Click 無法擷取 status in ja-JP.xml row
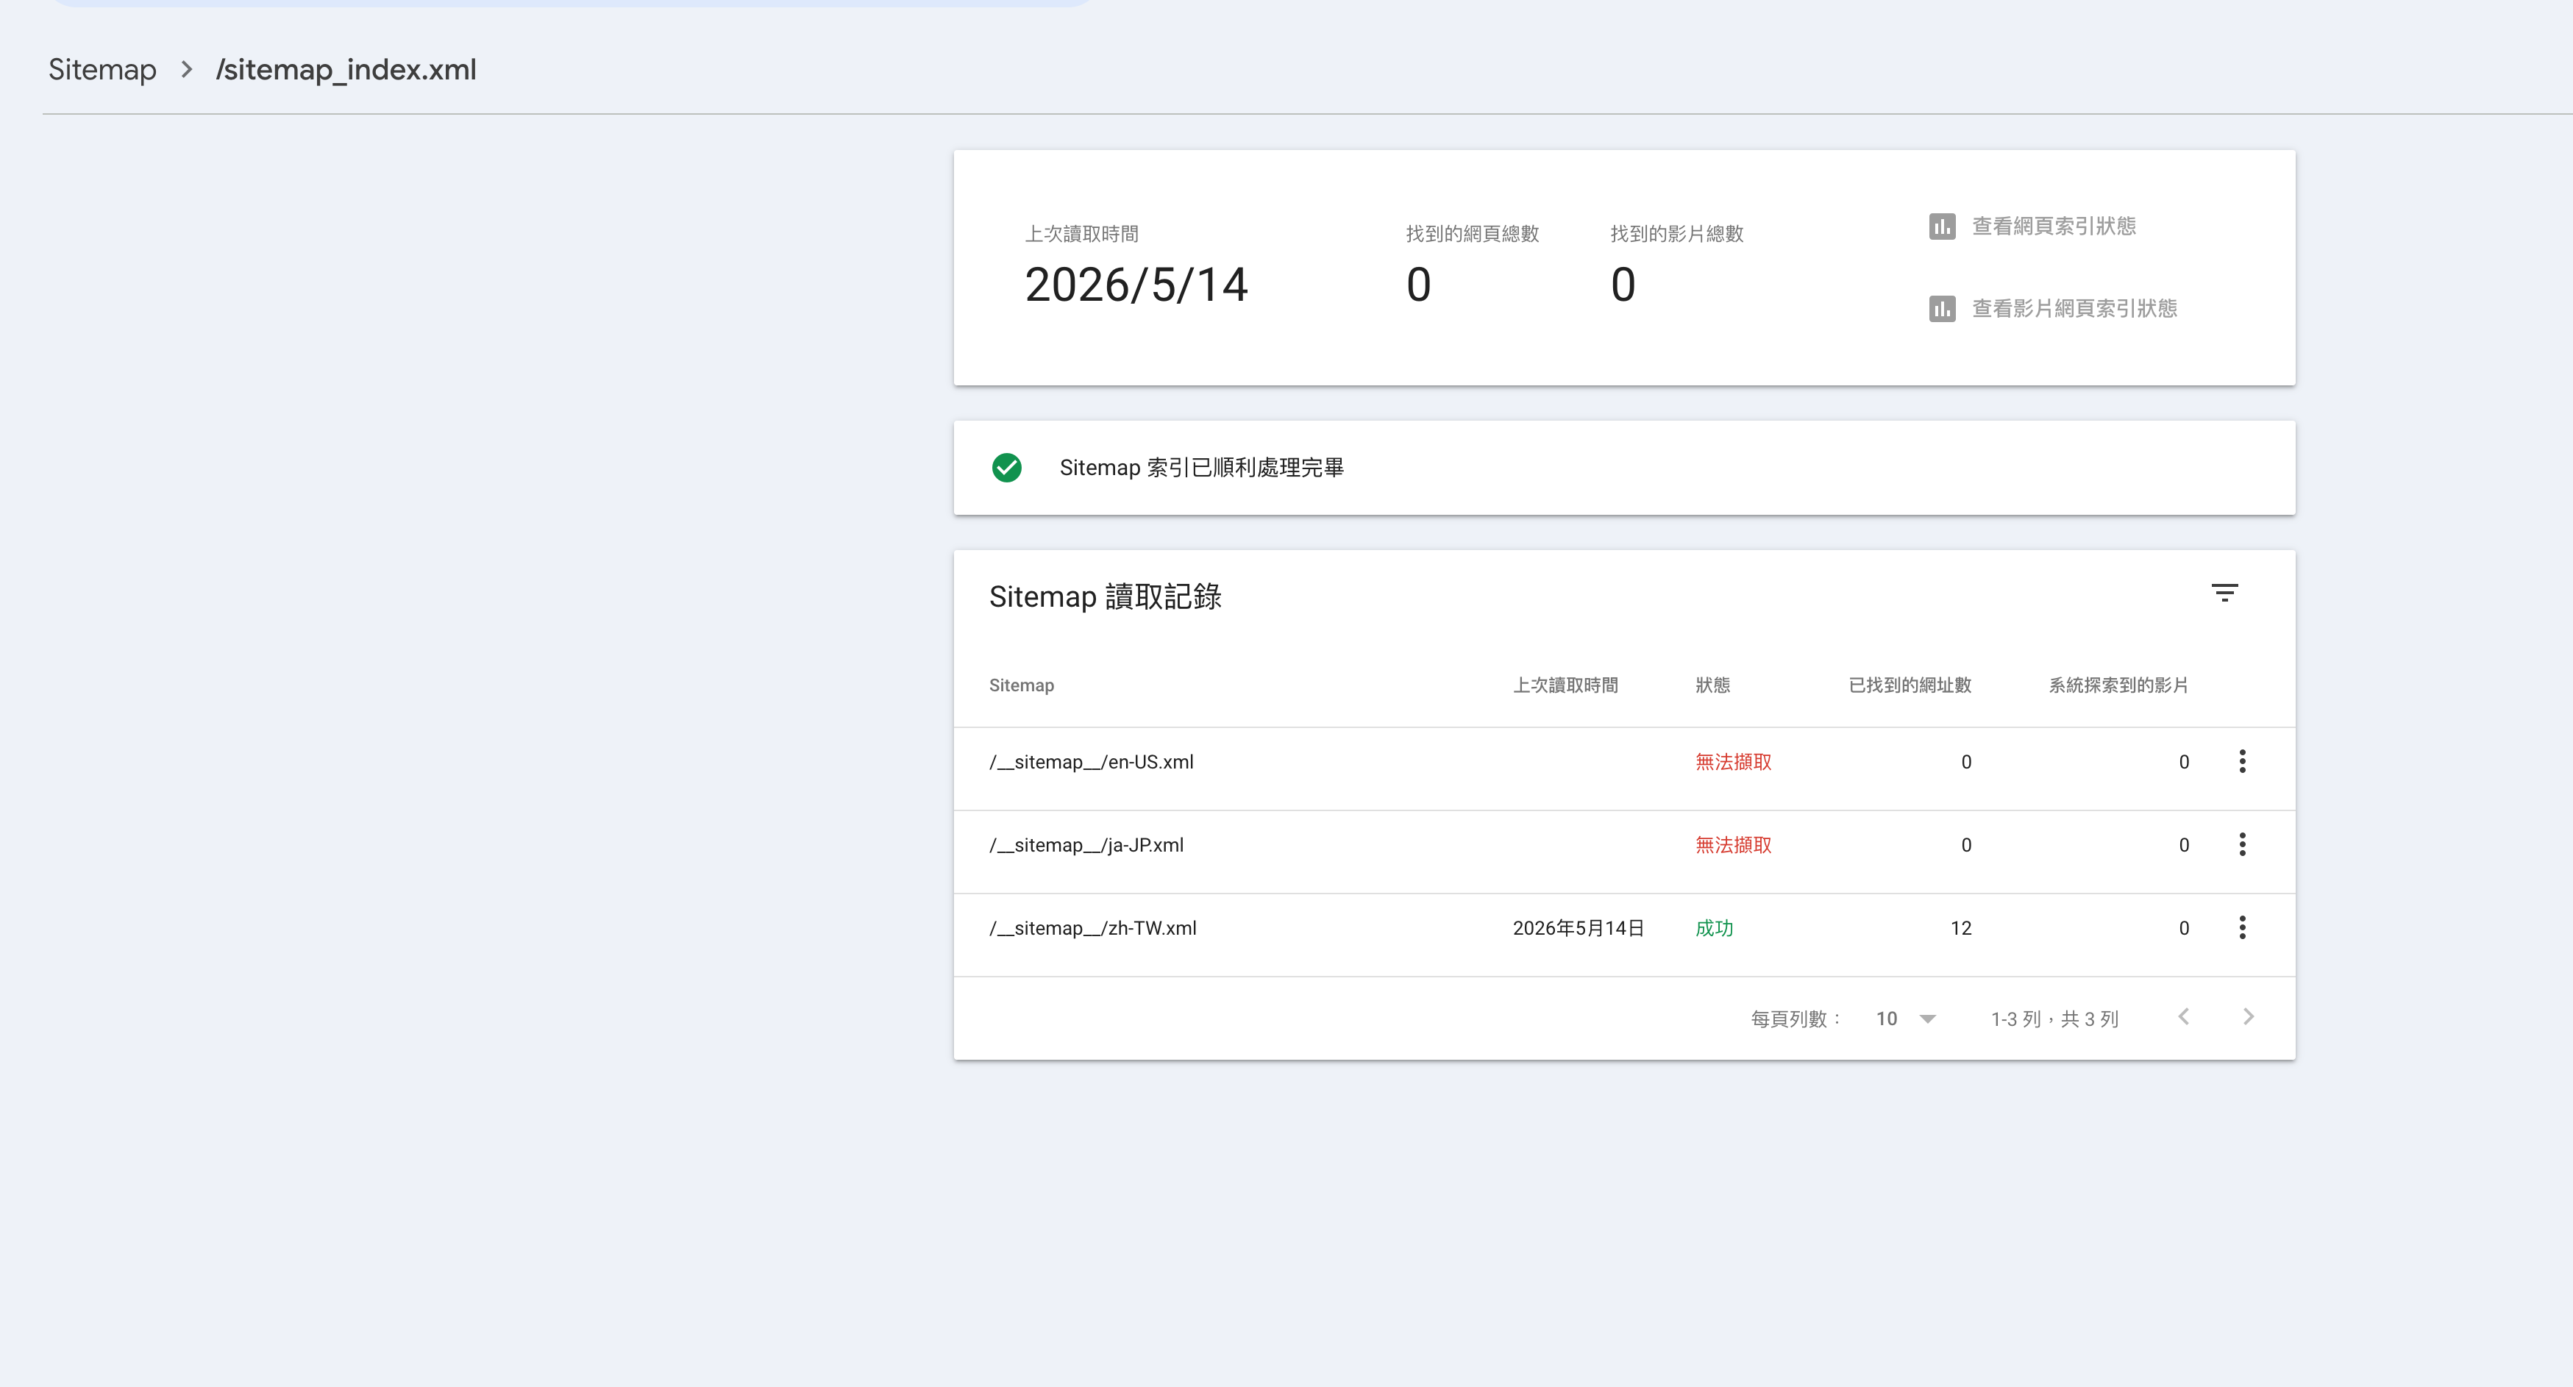2573x1387 pixels. point(1733,845)
